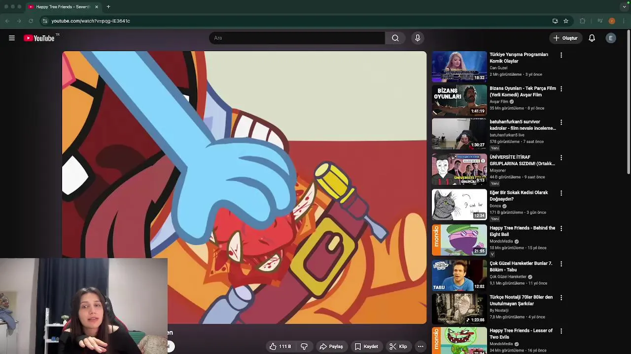Click the By Nostalji channel name

[499, 310]
